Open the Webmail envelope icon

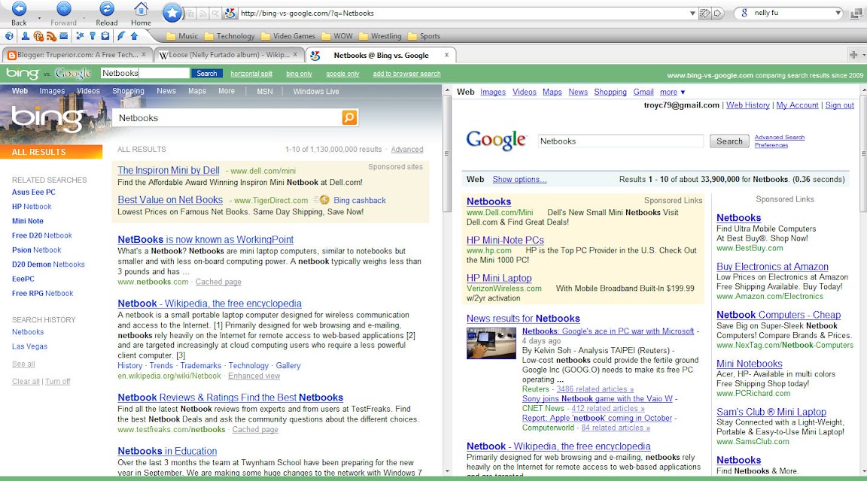click(63, 36)
